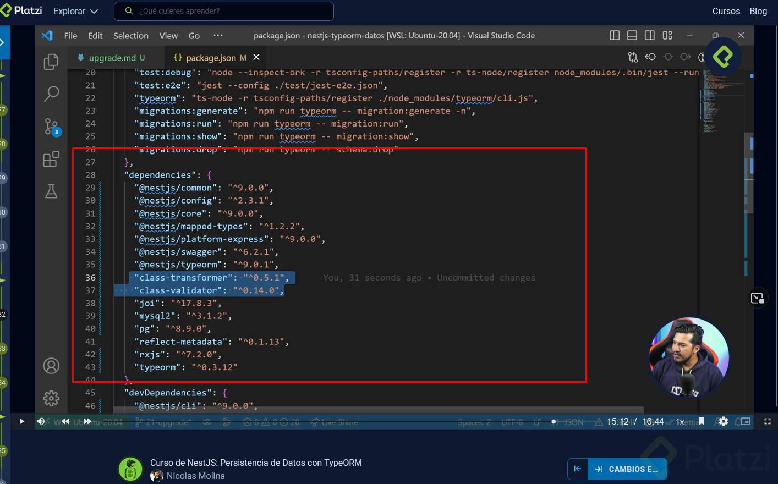Click the horizontal scrollbar below the code editor

coord(379,410)
